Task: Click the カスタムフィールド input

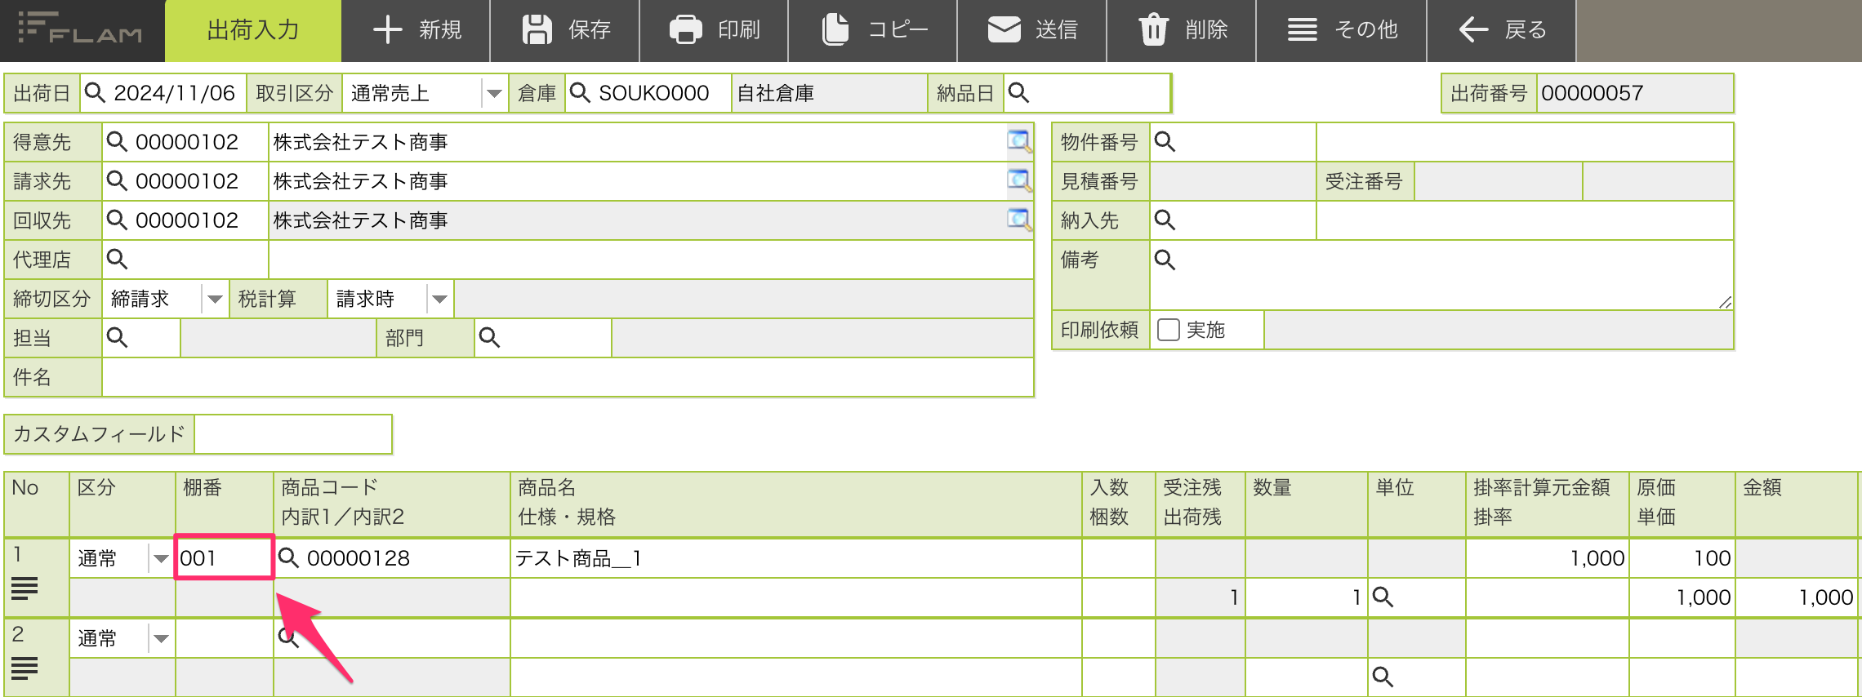Action: 293,434
